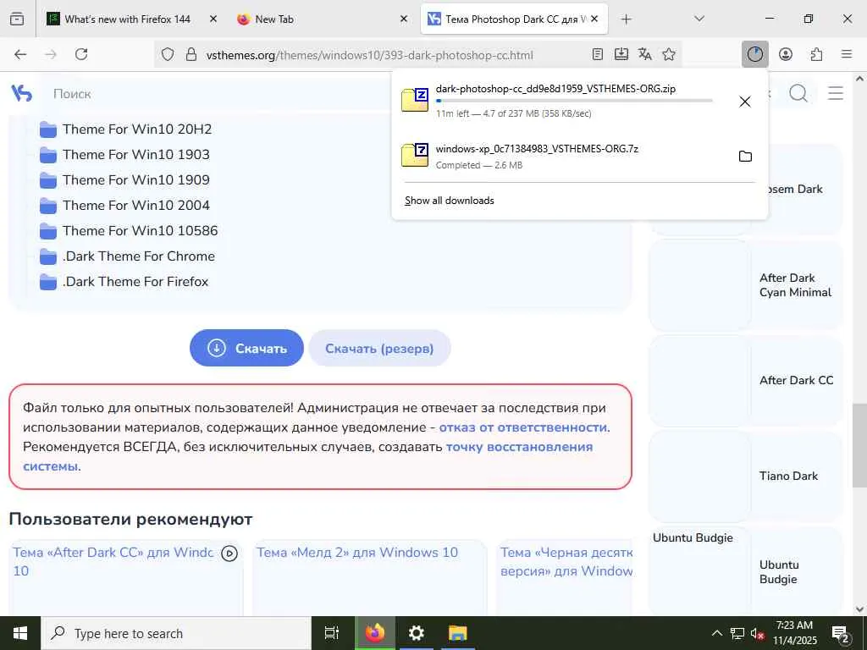The image size is (867, 650).
Task: Open a new browser tab
Action: pos(626,19)
